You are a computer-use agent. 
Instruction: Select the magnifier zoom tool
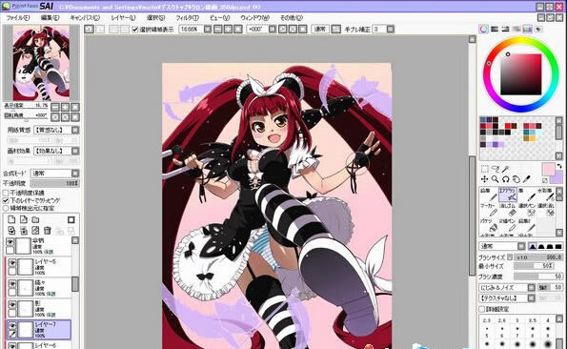pos(495,179)
